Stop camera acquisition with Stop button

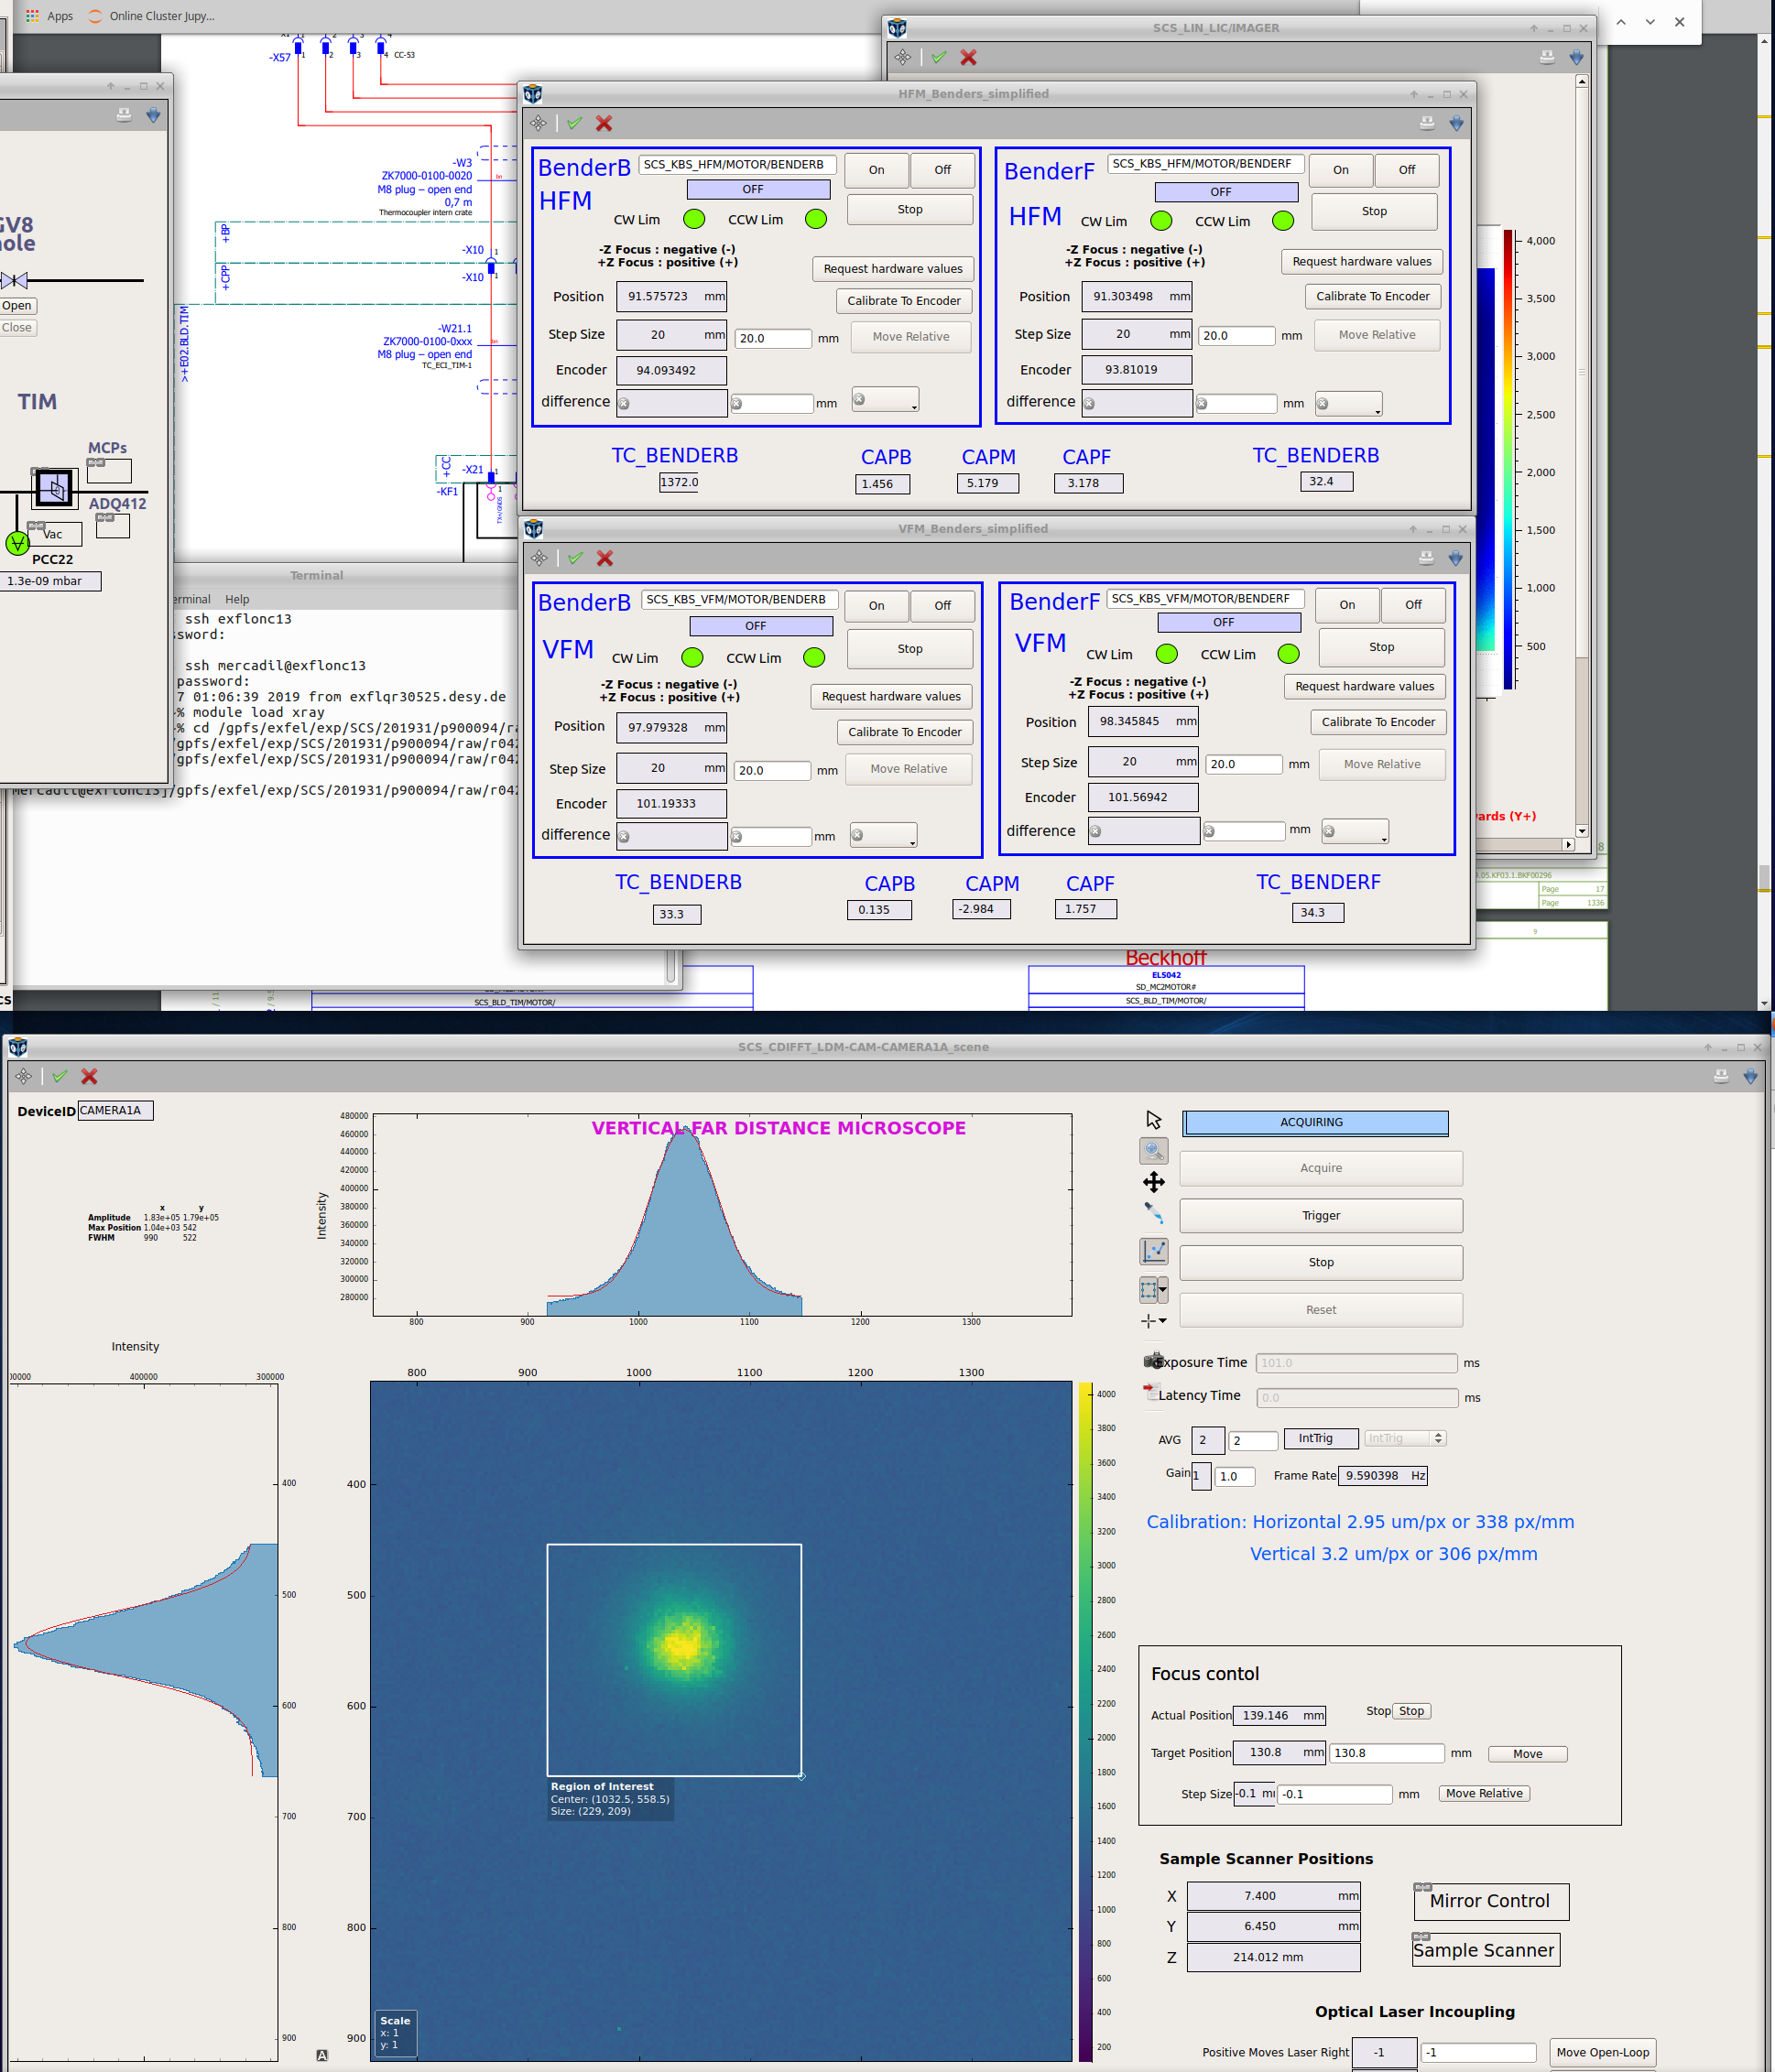tap(1321, 1263)
